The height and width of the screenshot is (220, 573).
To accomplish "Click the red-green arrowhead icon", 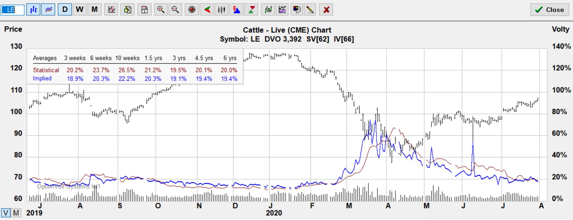I will point(207,10).
